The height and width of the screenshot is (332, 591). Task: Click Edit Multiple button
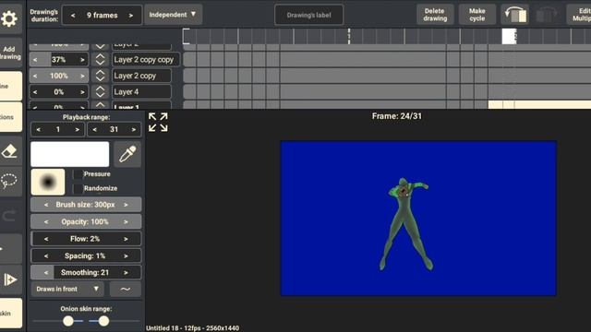579,15
